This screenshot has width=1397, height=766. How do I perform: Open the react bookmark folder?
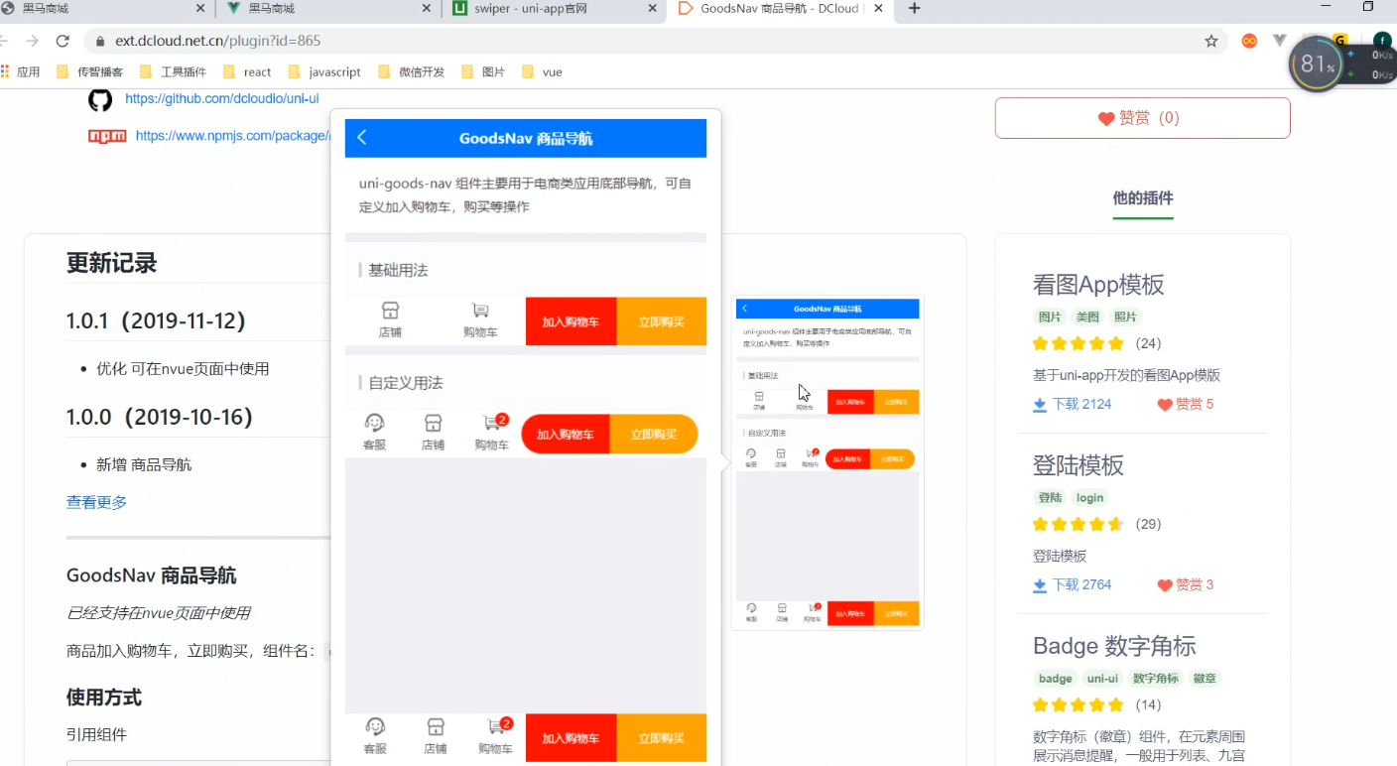tap(247, 71)
